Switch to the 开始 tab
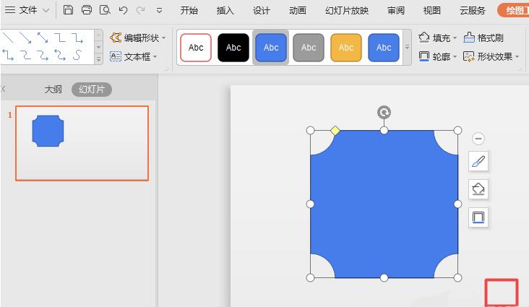 189,10
